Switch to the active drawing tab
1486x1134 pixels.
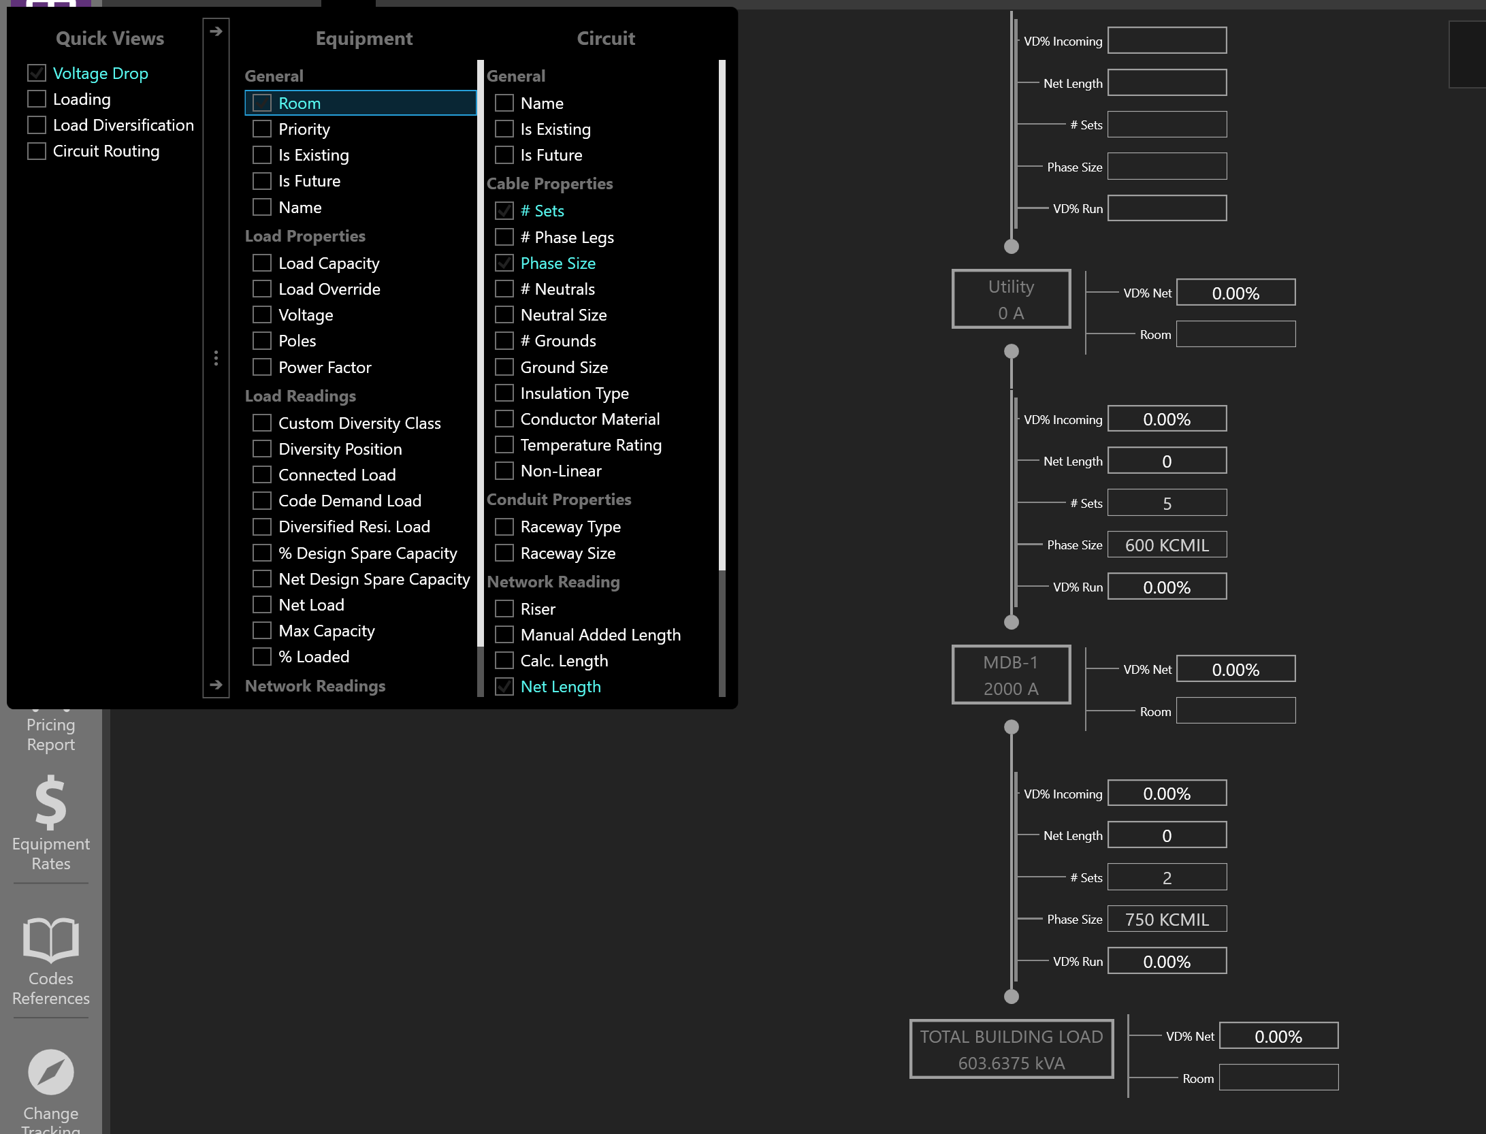click(347, 3)
